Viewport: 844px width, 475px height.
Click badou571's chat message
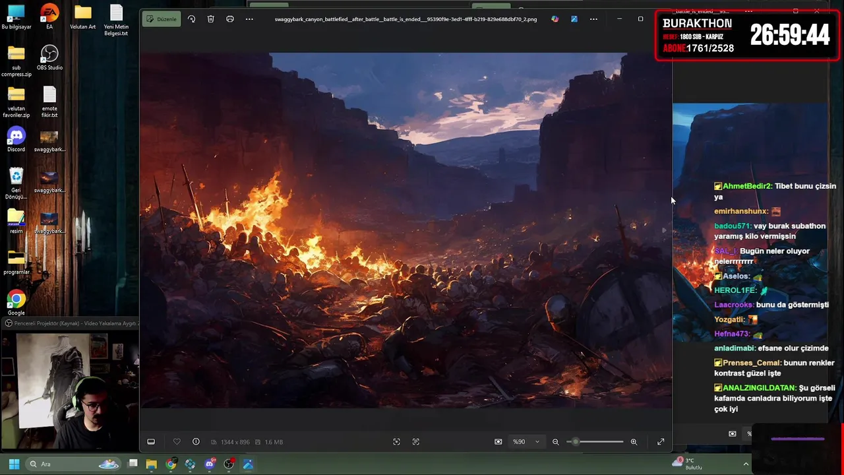770,231
